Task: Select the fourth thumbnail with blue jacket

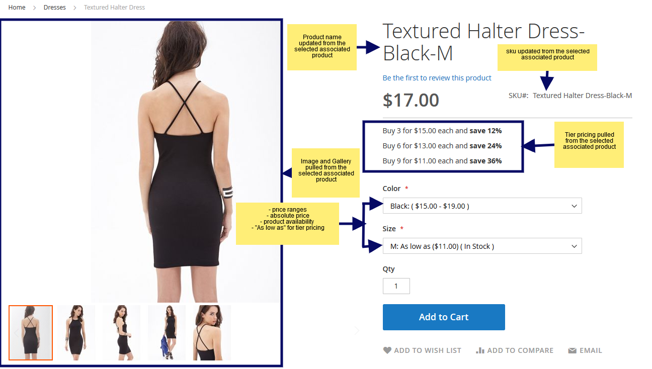Action: point(167,333)
